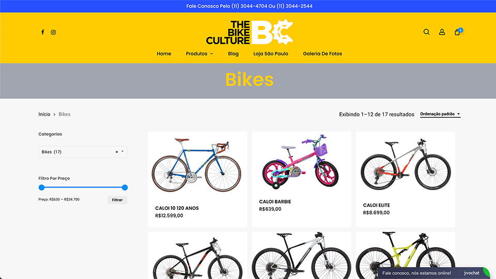Open the Facebook social icon
Screen dimensions: 496x279
click(x=43, y=32)
